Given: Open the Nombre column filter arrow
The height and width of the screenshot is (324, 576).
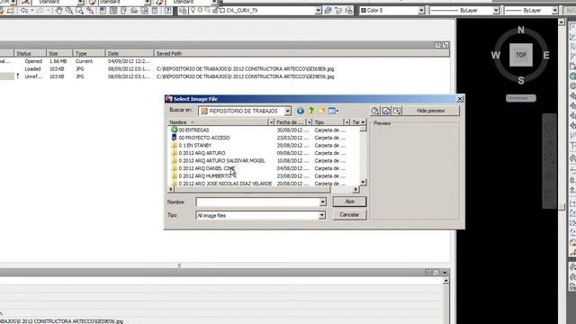Looking at the screenshot, I should (272, 122).
